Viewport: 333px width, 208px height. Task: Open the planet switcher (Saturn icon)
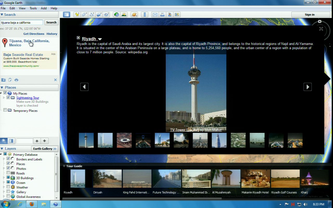click(x=134, y=15)
